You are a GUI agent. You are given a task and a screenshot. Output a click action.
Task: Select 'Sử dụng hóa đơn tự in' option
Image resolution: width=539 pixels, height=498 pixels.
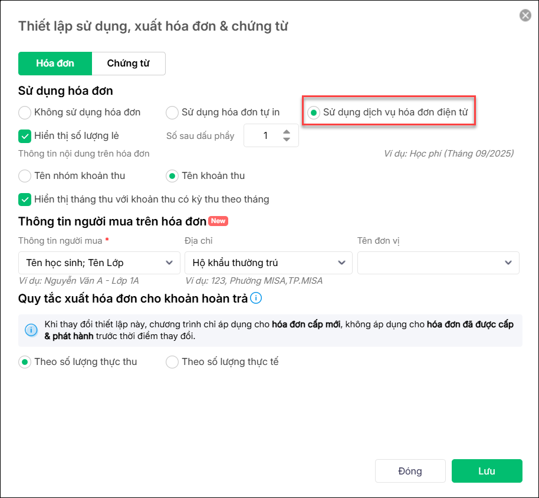point(172,112)
